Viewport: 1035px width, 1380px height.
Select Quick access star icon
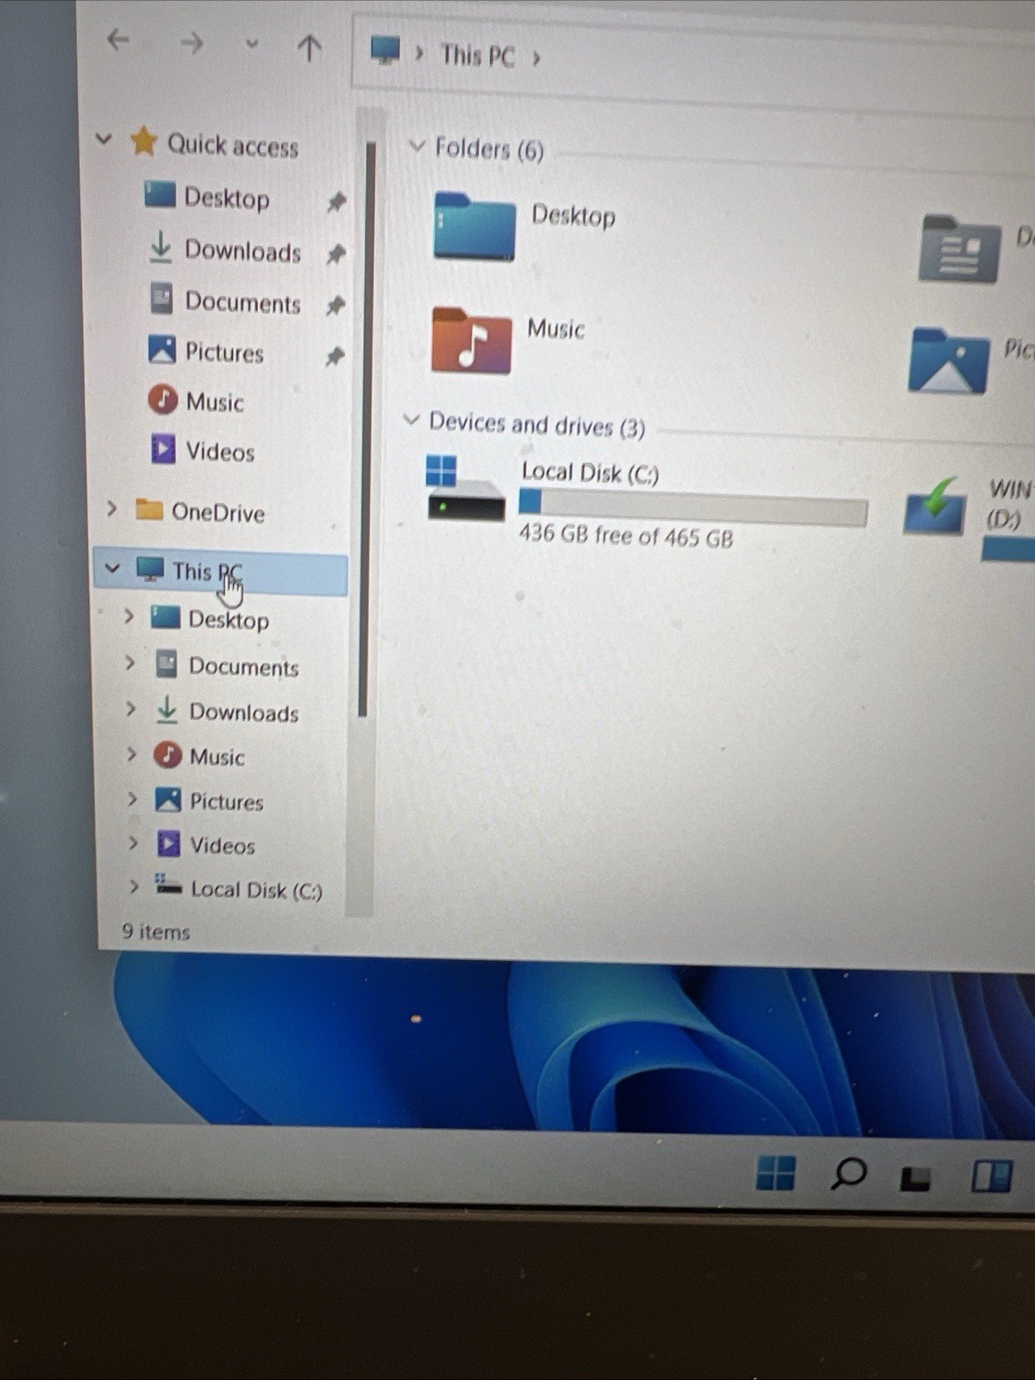pos(143,141)
